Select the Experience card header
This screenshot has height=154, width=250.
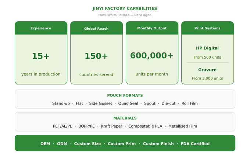pos(41,28)
